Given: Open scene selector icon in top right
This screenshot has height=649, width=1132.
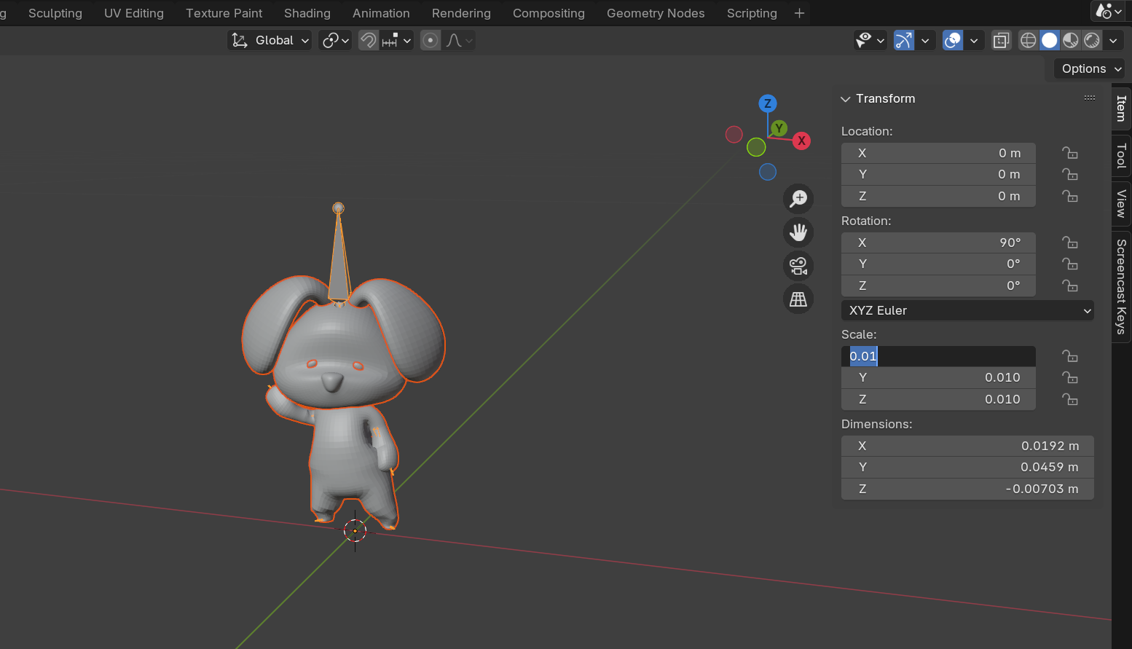Looking at the screenshot, I should coord(1109,11).
